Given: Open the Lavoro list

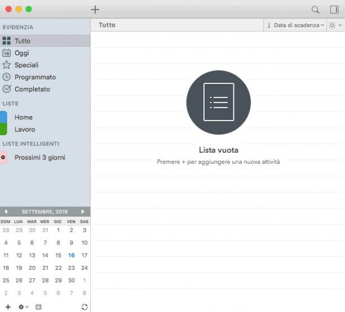Looking at the screenshot, I should [x=45, y=130].
